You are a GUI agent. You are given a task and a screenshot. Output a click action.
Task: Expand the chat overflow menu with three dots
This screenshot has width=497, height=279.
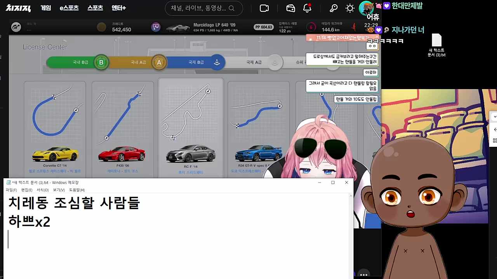click(x=363, y=275)
